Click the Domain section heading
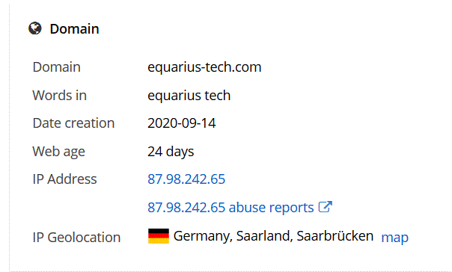 point(74,29)
